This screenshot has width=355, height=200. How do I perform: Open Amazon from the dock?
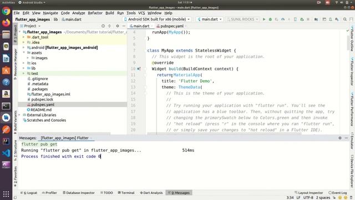6,94
